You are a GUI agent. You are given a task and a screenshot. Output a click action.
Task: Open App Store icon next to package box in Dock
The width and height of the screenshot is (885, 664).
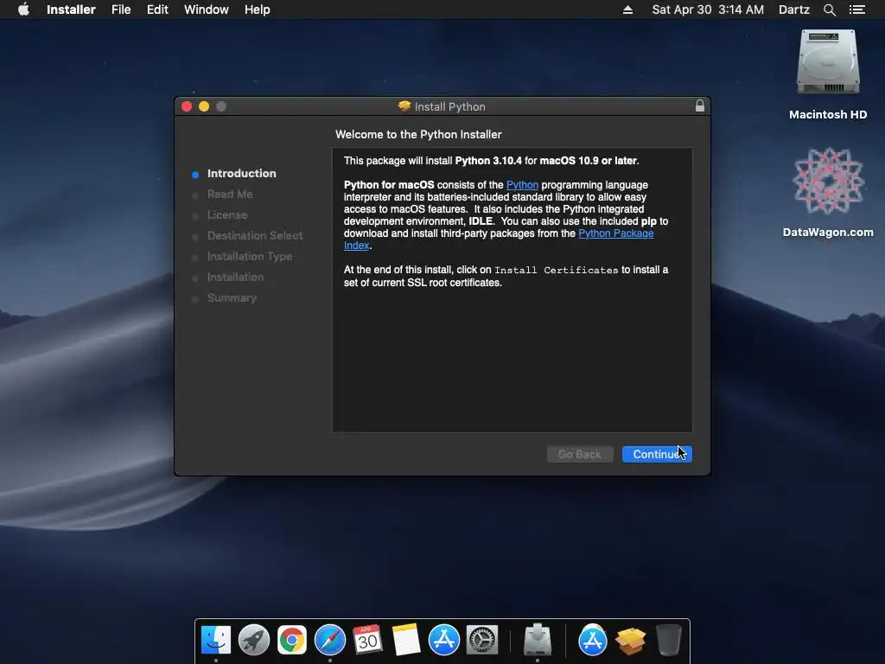tap(593, 640)
